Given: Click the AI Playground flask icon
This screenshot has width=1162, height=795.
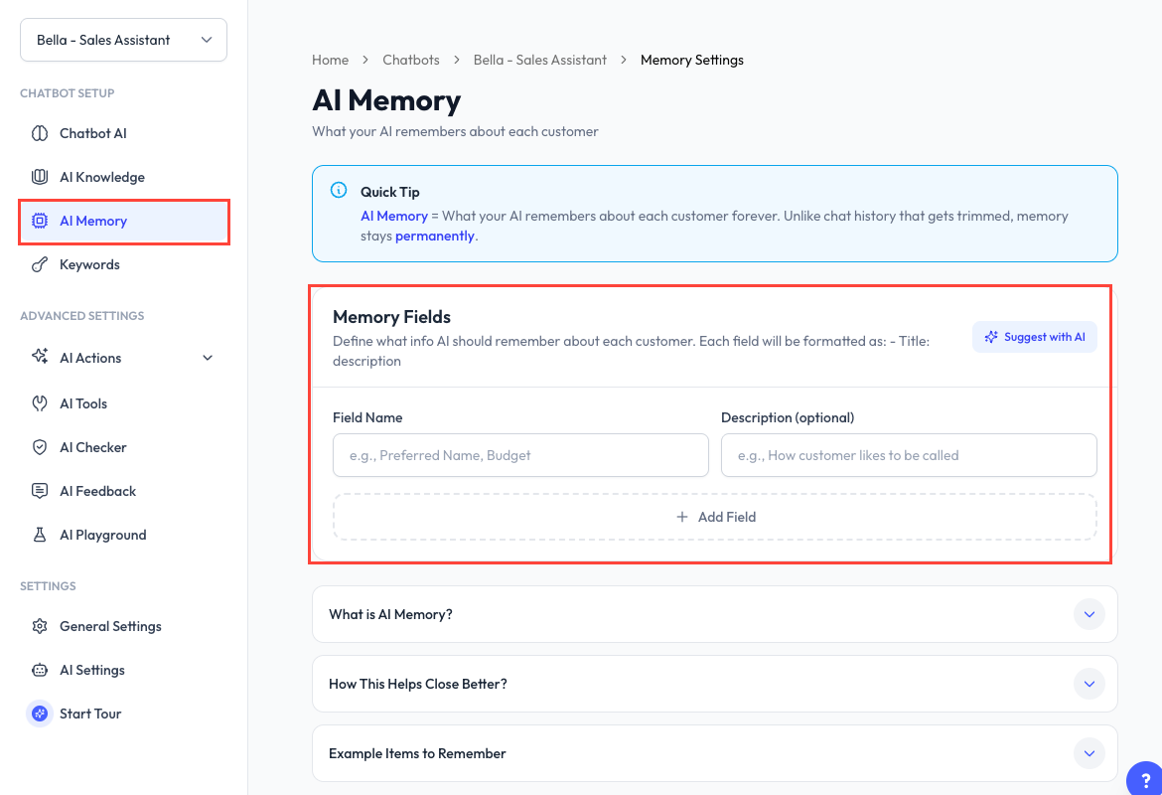Looking at the screenshot, I should [x=40, y=535].
